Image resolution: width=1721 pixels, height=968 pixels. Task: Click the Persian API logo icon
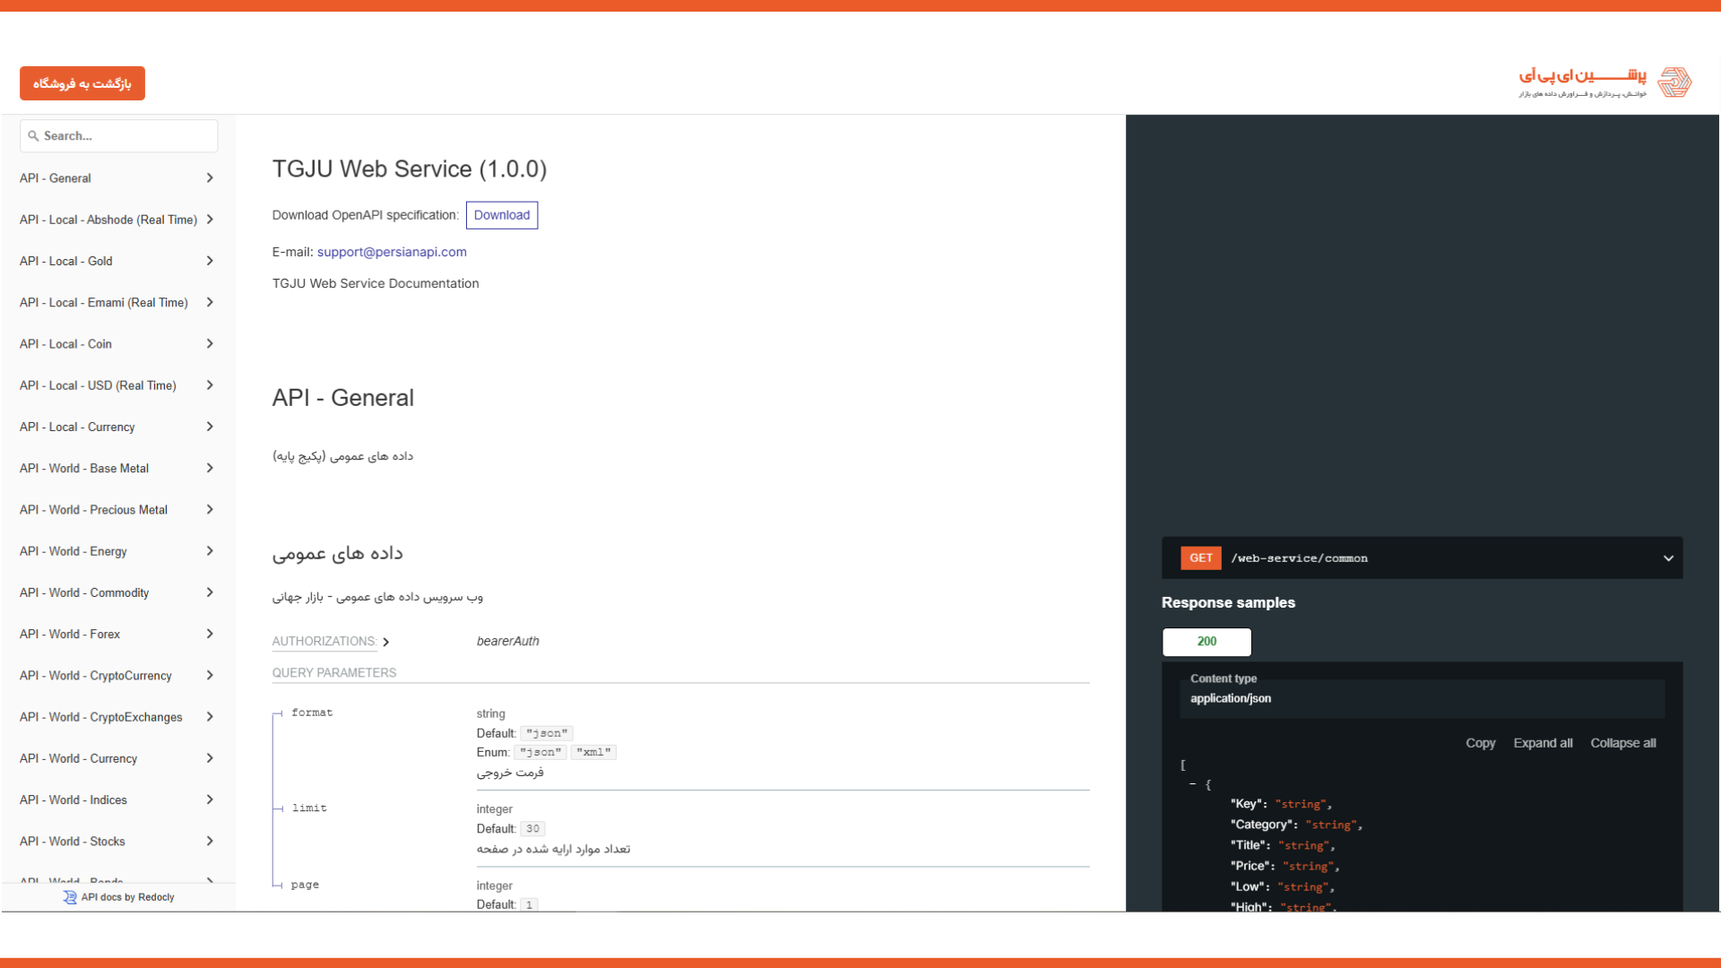pos(1673,82)
